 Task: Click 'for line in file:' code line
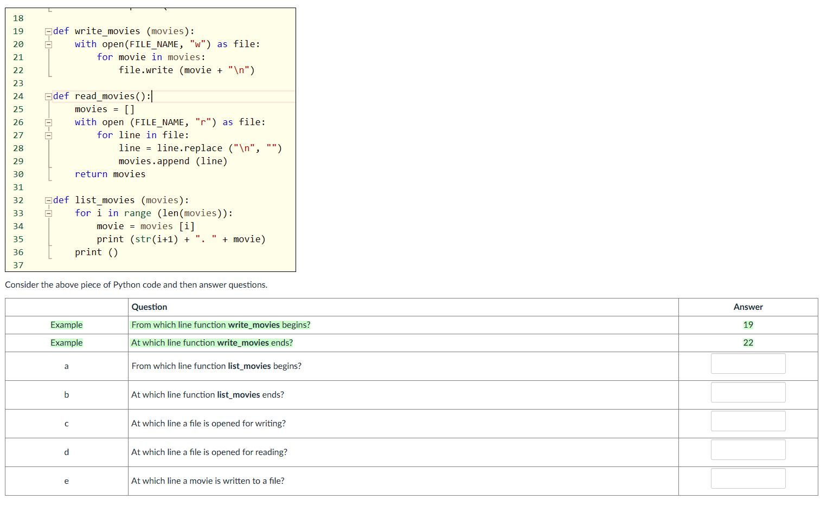143,135
